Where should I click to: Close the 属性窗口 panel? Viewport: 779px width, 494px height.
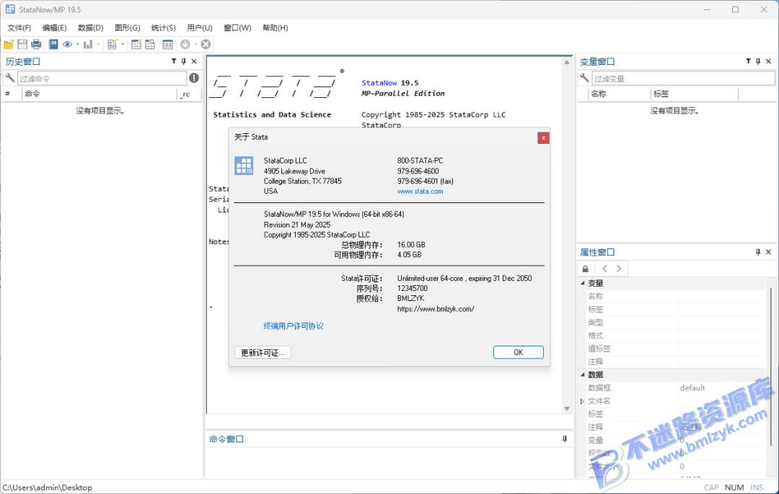tap(769, 252)
